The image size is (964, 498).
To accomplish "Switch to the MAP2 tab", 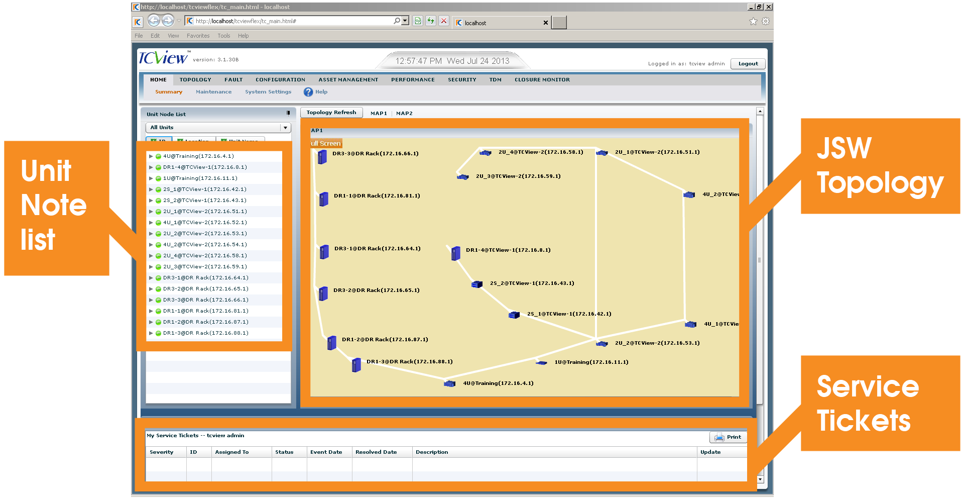I will [x=404, y=114].
